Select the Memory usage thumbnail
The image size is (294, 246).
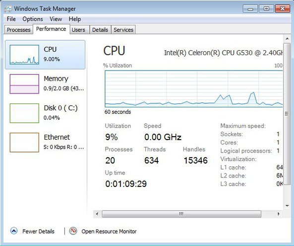pyautogui.click(x=24, y=84)
